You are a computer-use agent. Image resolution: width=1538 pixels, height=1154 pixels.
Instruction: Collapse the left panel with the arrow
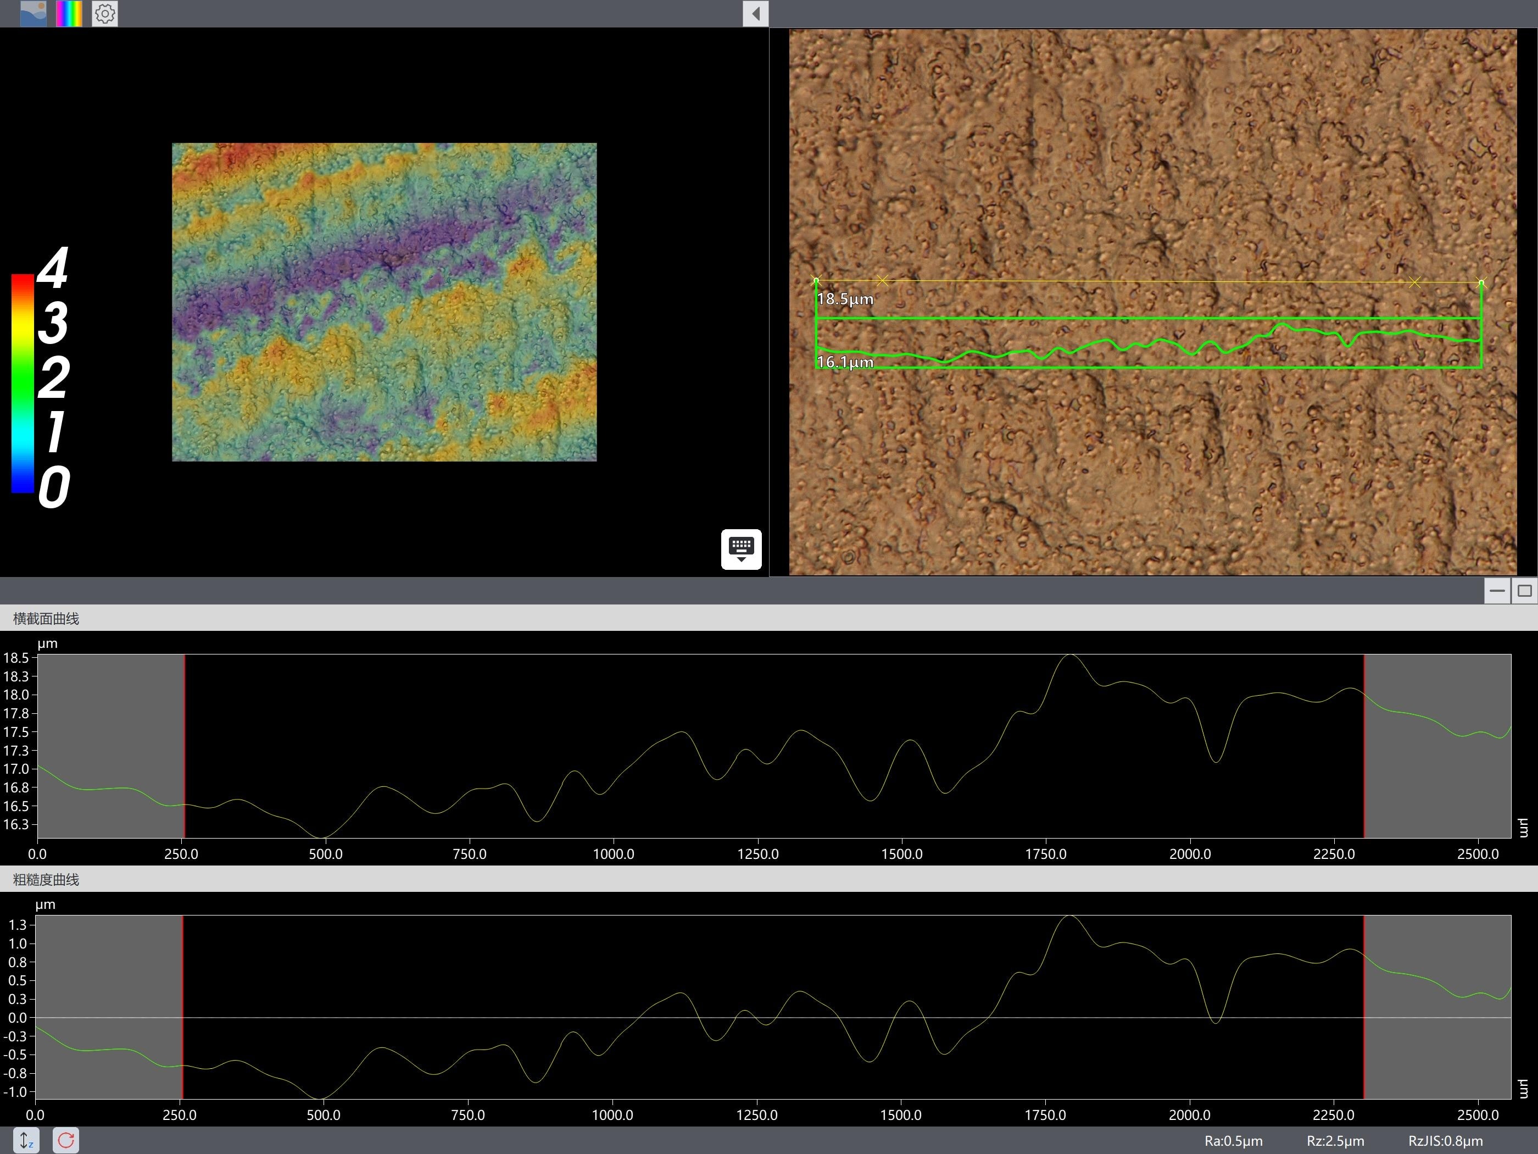[755, 13]
